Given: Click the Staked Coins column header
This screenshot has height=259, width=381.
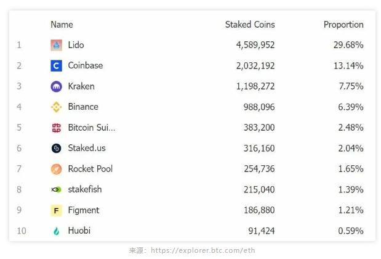Looking at the screenshot, I should [x=250, y=25].
